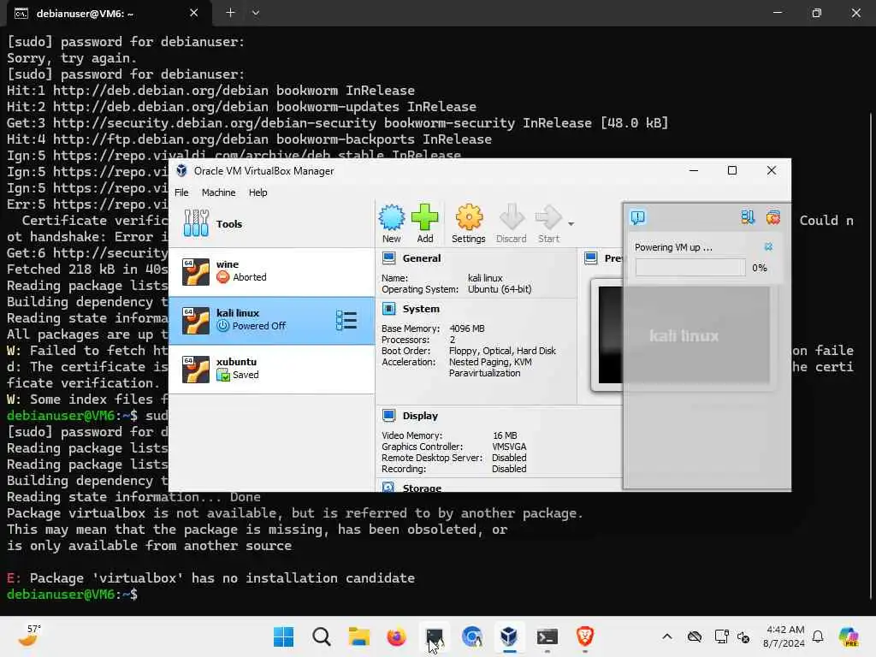Open File Explorer from the taskbar
The image size is (876, 657).
pyautogui.click(x=358, y=636)
